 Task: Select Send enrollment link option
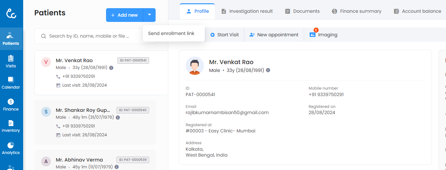[171, 33]
